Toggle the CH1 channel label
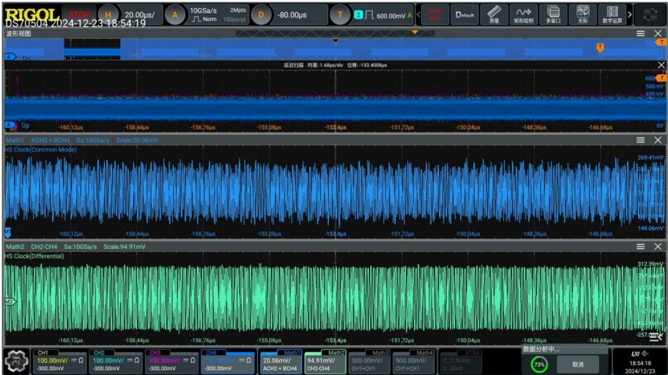The height and width of the screenshot is (375, 668). click(x=42, y=353)
